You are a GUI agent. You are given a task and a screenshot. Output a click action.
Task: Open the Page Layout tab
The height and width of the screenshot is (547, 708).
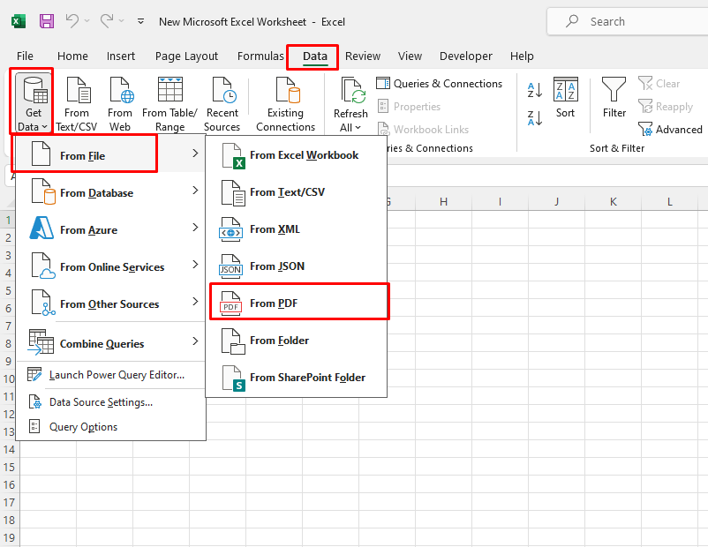pyautogui.click(x=186, y=56)
